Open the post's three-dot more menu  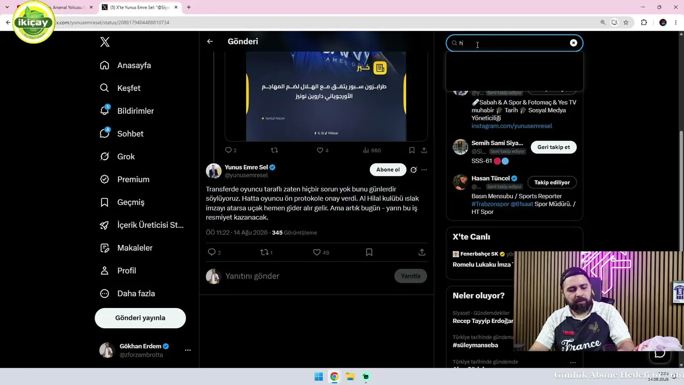pyautogui.click(x=424, y=170)
